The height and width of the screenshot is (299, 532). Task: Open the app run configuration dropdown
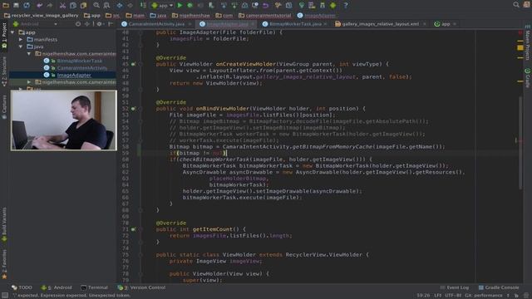click(x=163, y=6)
